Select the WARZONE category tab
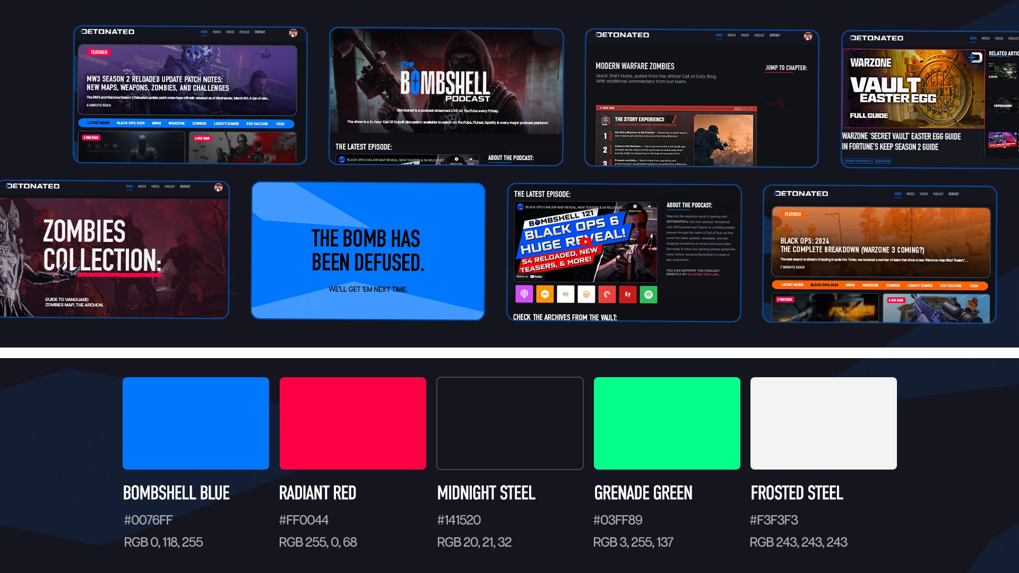Image resolution: width=1019 pixels, height=573 pixels. coord(176,123)
